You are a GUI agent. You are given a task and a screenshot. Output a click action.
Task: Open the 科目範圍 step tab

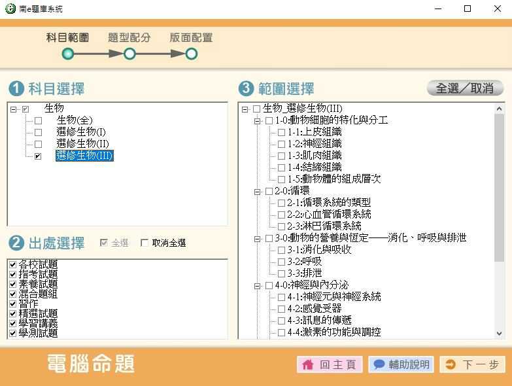pos(67,37)
